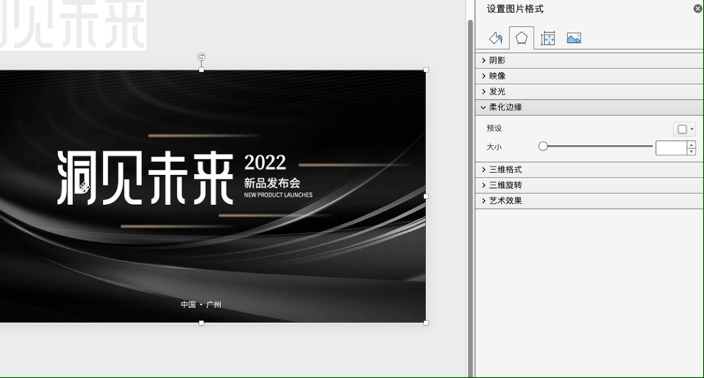
Task: Expand the 艺术效果 section
Action: pyautogui.click(x=589, y=201)
